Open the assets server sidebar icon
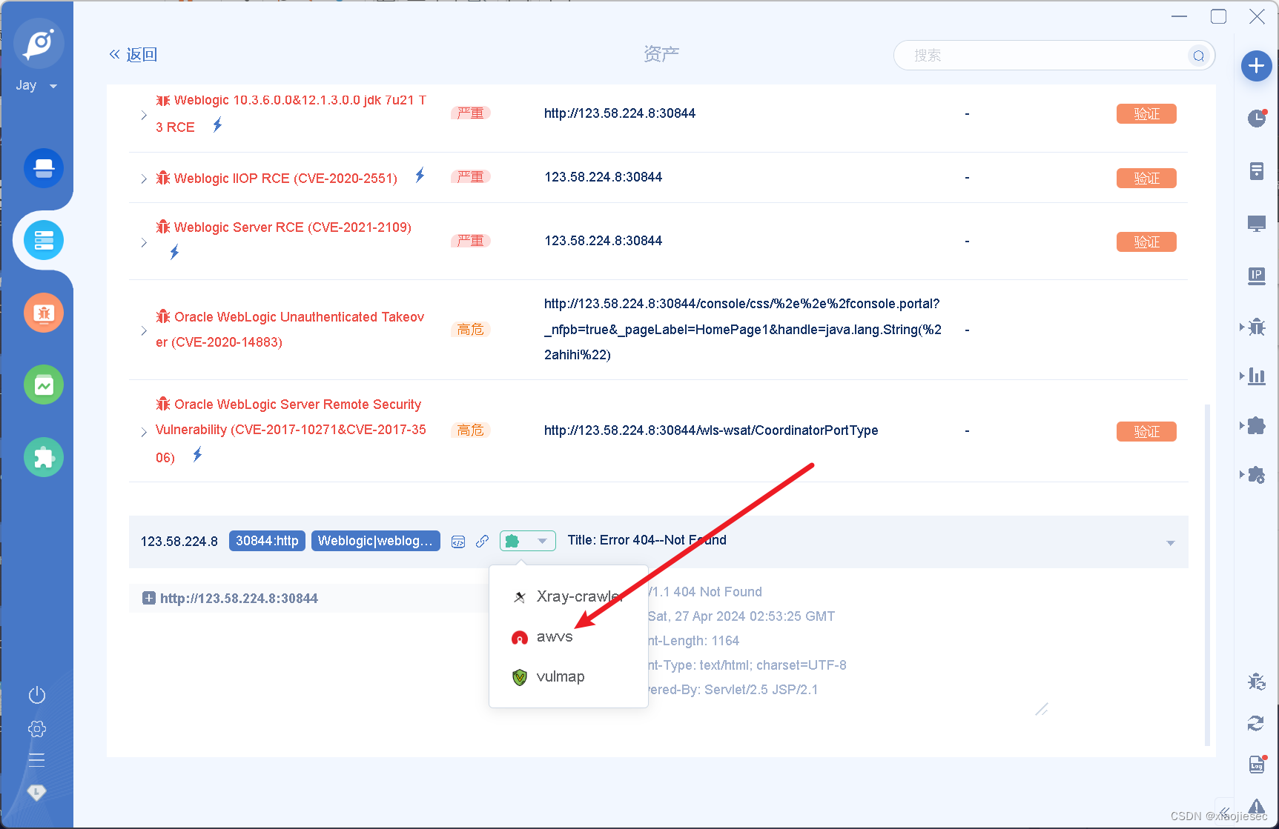1279x829 pixels. 44,240
